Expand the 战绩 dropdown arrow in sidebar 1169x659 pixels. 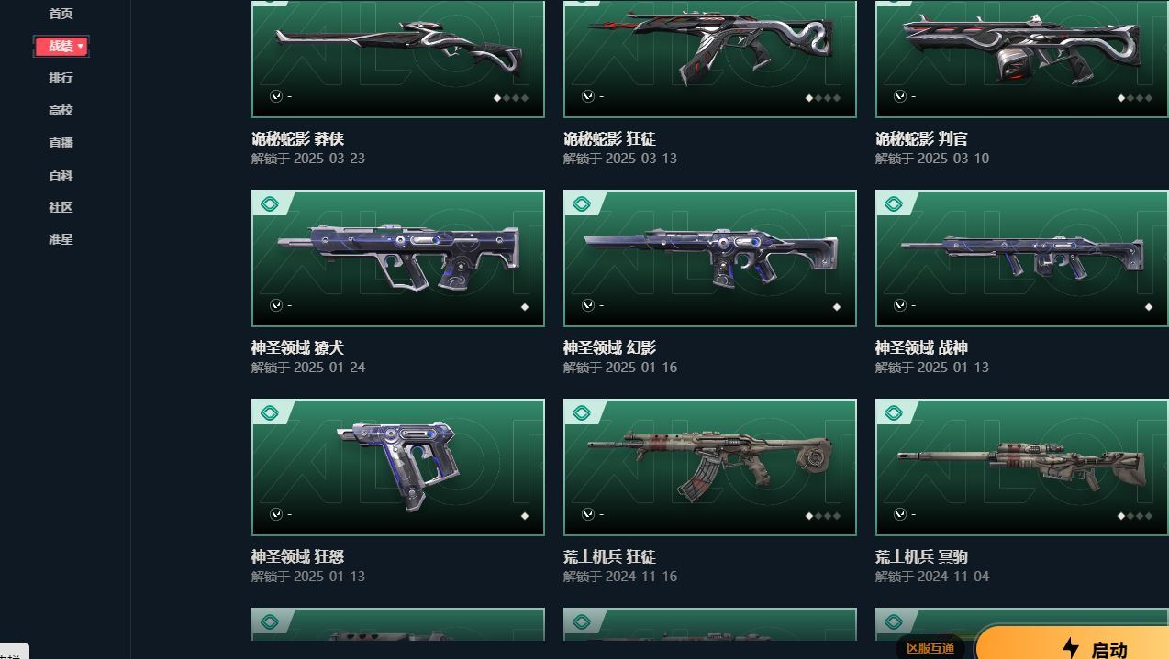pyautogui.click(x=81, y=46)
